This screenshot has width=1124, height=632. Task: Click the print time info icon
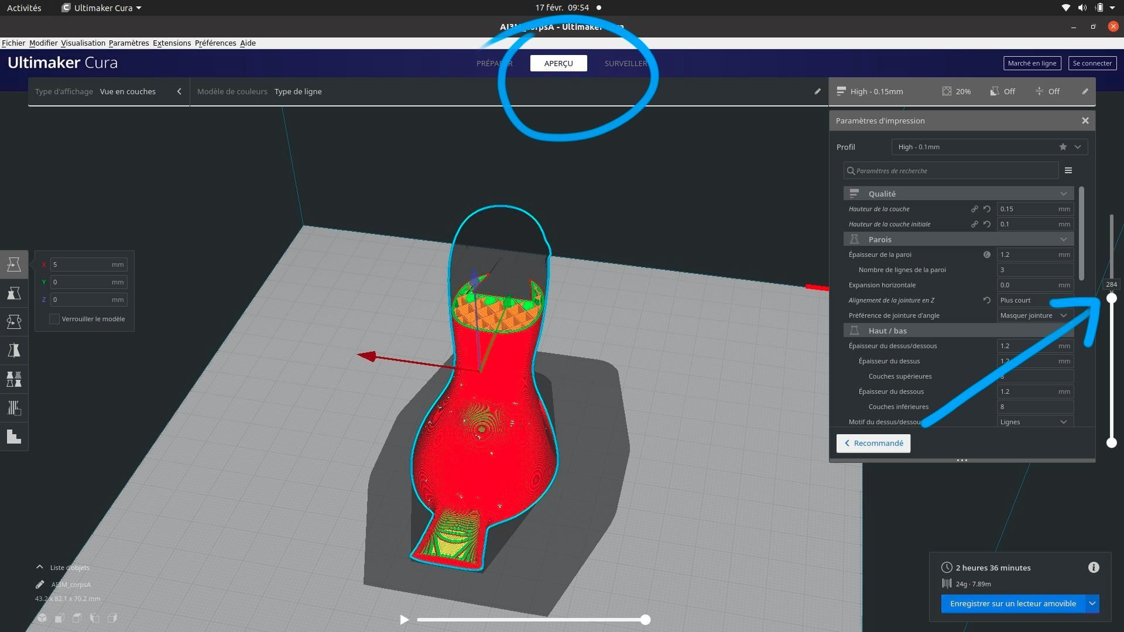click(x=1094, y=568)
